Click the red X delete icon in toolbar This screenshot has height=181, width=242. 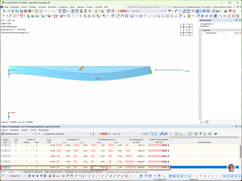click(233, 16)
